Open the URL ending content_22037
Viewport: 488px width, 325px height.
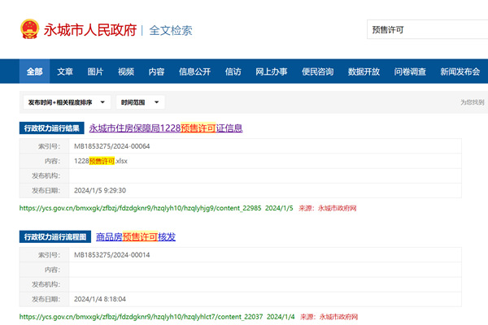click(141, 317)
